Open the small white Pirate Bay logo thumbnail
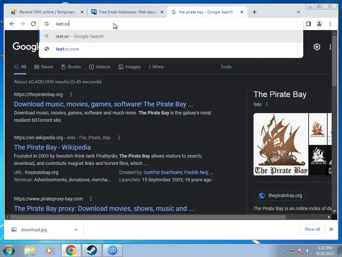342x257 pixels. (318, 129)
